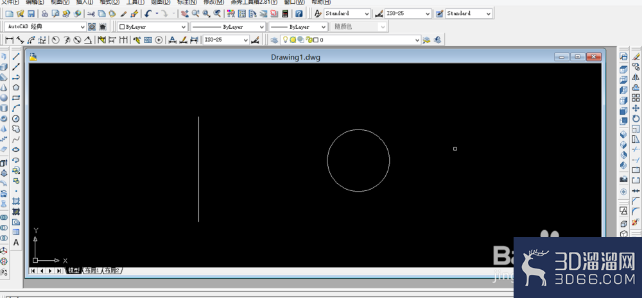Screen dimensions: 642x298
Task: Insert a table with the Table icon
Action: click(x=16, y=232)
